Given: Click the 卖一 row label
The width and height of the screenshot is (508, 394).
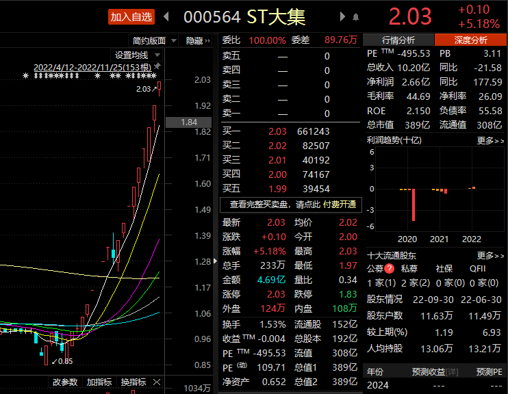Looking at the screenshot, I should click(231, 113).
